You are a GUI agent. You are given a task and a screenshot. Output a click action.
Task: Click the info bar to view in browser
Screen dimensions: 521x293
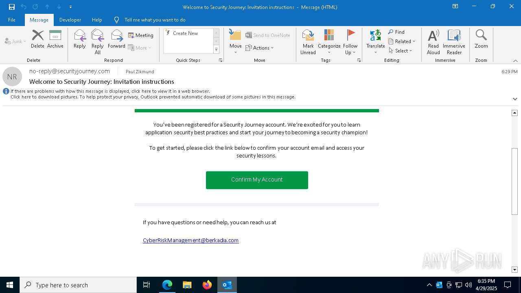[110, 91]
